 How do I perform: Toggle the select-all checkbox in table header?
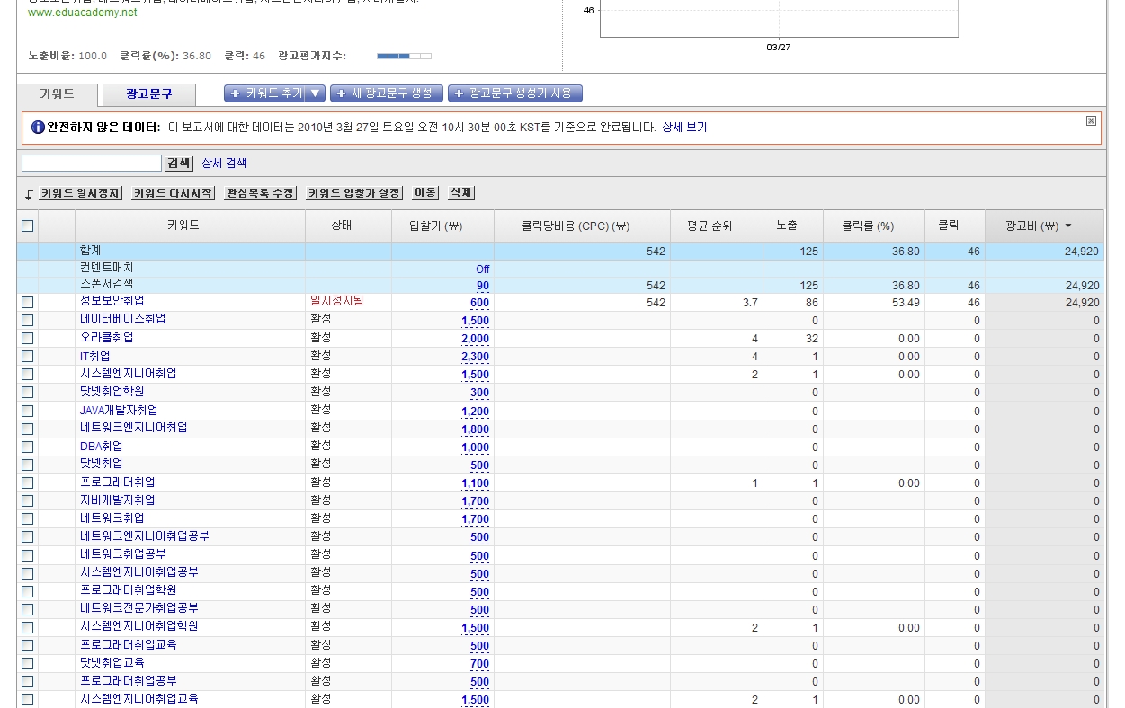pyautogui.click(x=27, y=226)
